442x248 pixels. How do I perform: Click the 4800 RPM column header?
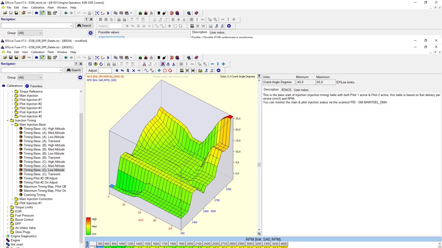[284, 244]
